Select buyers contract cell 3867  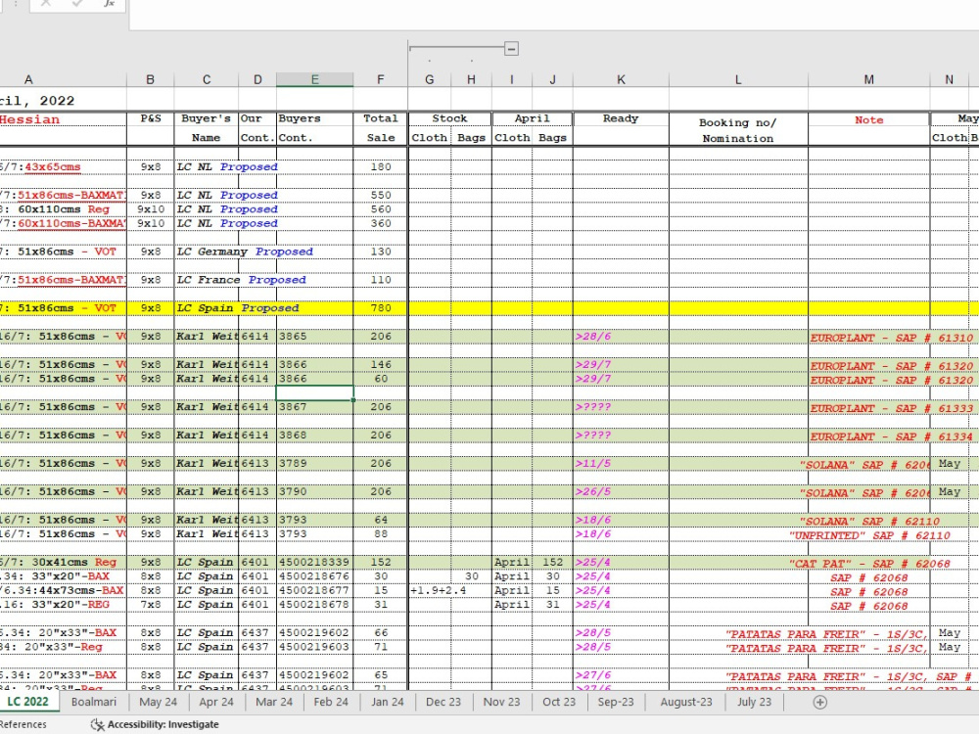pos(314,406)
